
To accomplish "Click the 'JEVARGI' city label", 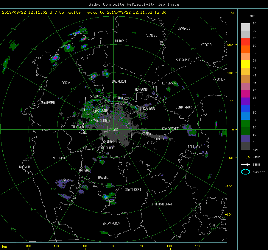I will 184,29.
